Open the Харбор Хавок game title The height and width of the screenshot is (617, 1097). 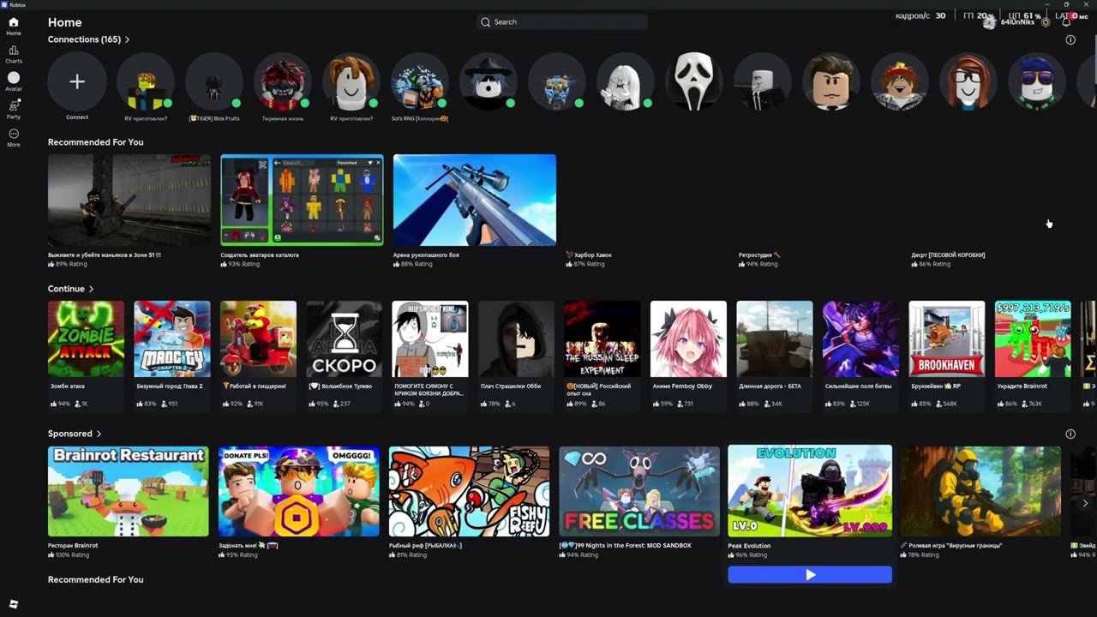[589, 255]
